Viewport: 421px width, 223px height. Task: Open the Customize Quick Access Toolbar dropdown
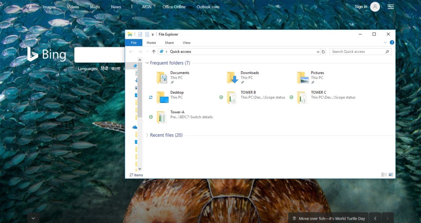pos(152,34)
